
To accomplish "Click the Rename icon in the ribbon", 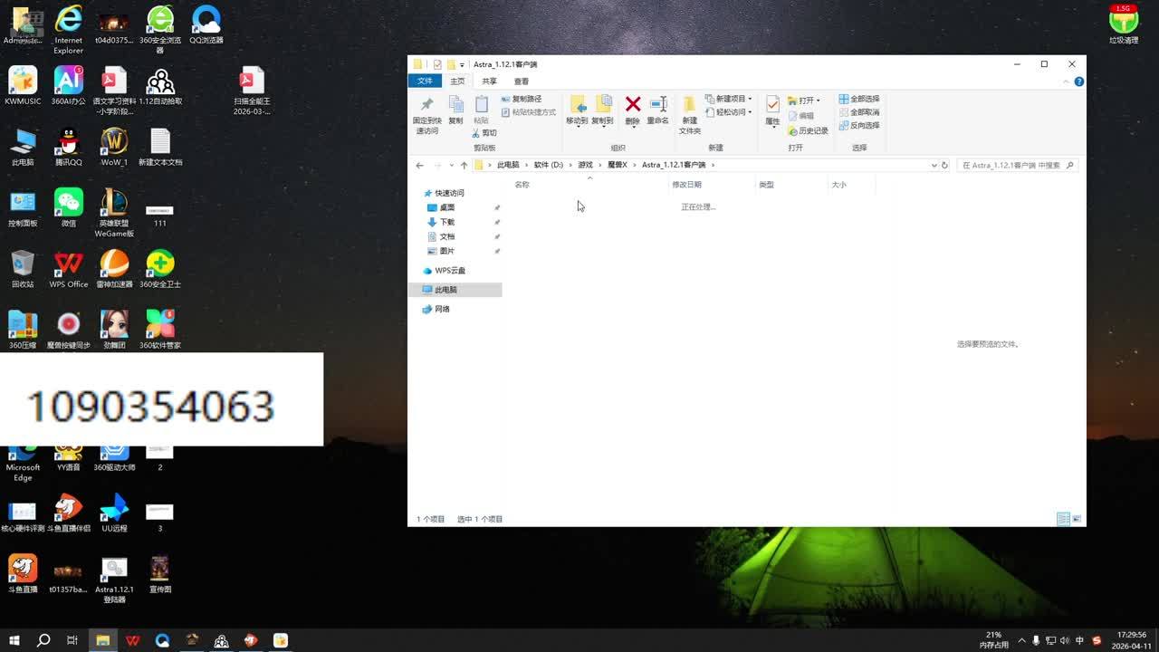I will point(657,110).
